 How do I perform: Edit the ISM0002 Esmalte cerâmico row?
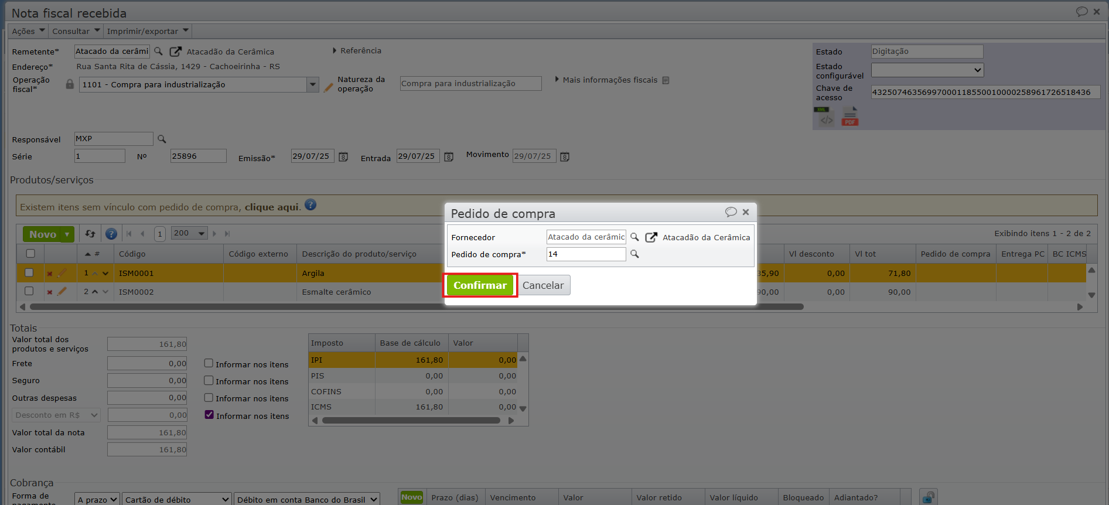pyautogui.click(x=62, y=291)
